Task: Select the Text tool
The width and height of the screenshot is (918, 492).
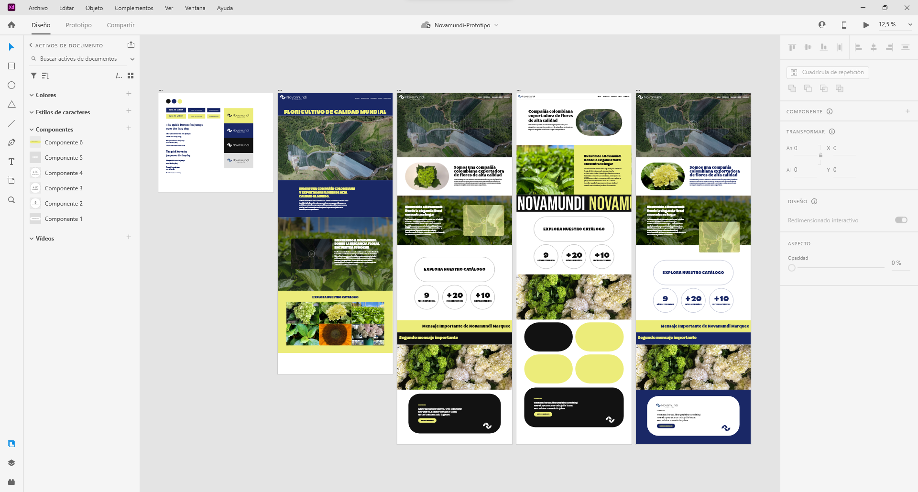Action: click(x=11, y=162)
